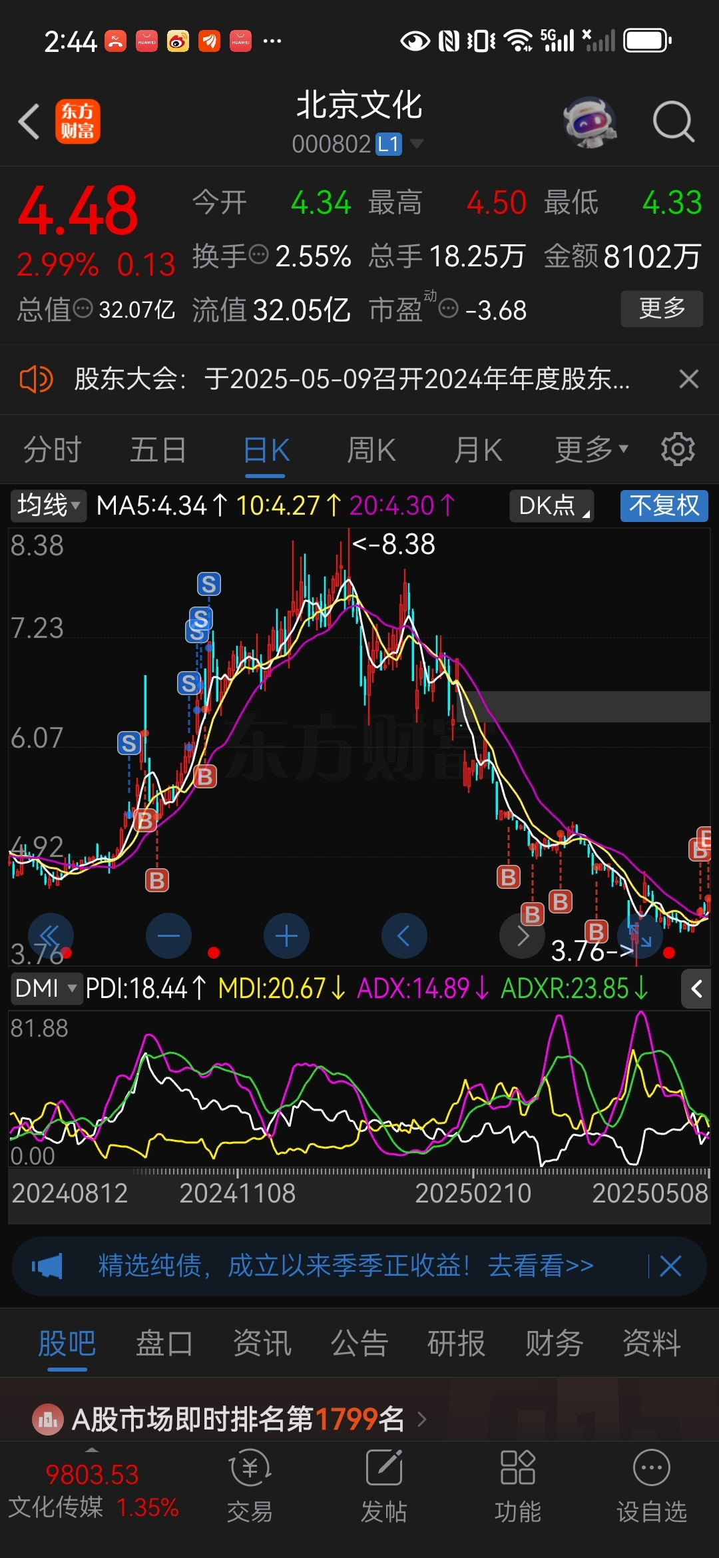Toggle 不复权 price adjustment mode

point(664,505)
